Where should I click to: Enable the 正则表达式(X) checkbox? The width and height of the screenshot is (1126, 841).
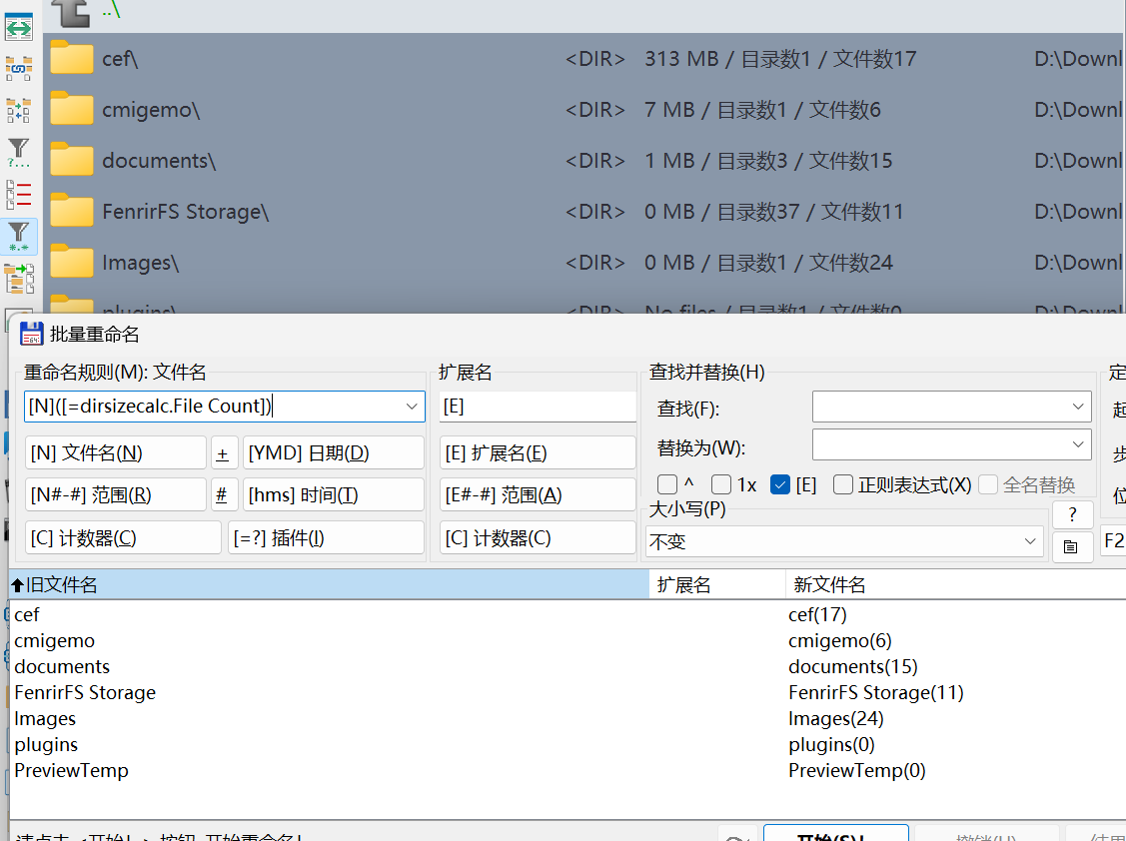tap(843, 485)
